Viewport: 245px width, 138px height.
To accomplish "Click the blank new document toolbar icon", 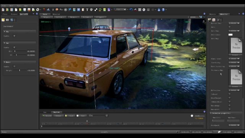I will (x=16, y=10).
